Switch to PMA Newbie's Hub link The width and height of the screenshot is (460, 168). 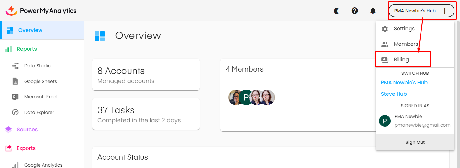[404, 83]
